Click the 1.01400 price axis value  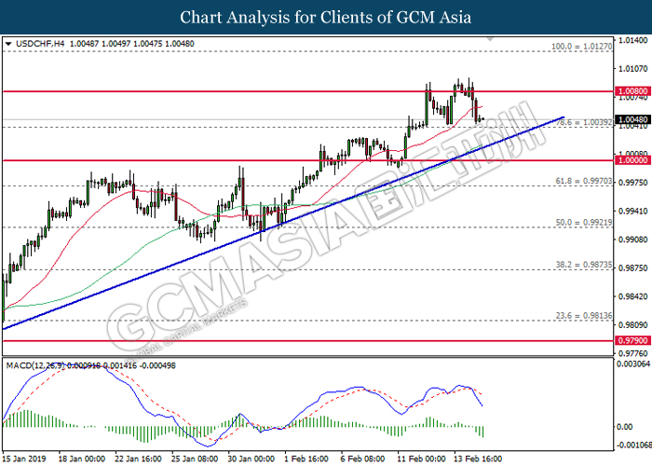coord(632,40)
